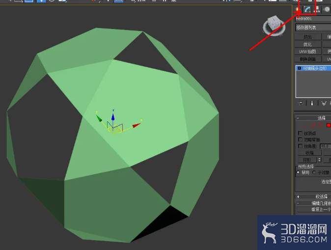Screen dimensions: 331x250
Task: Click the 45.0 angle value field
Action: point(325,146)
